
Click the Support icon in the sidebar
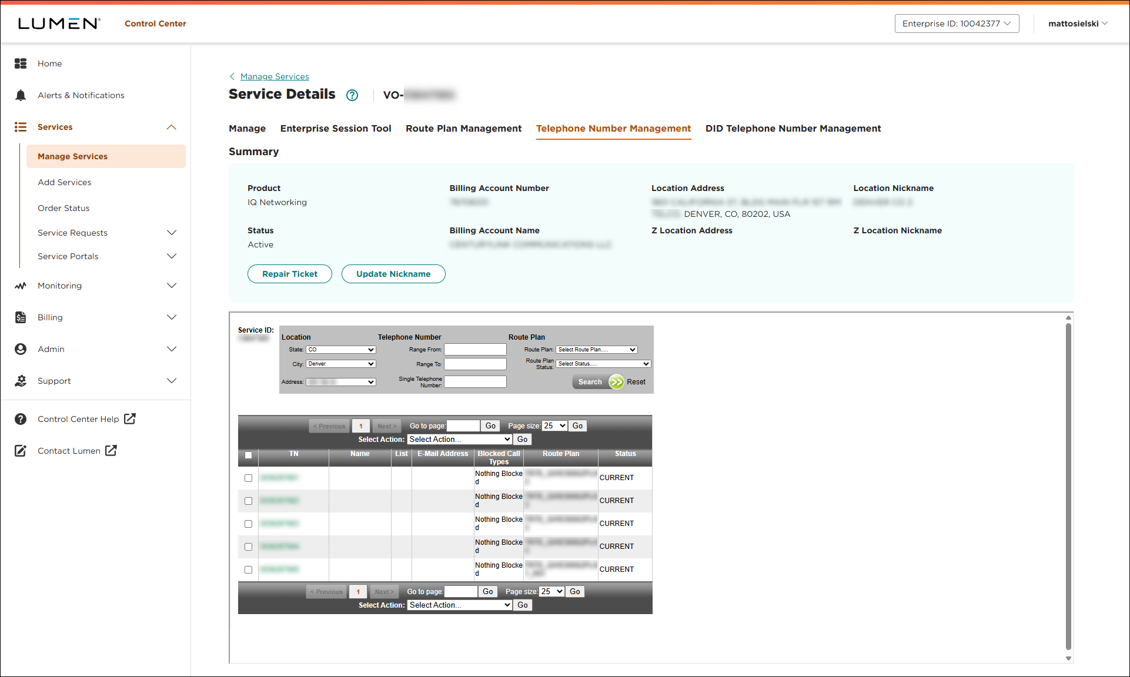pyautogui.click(x=21, y=381)
